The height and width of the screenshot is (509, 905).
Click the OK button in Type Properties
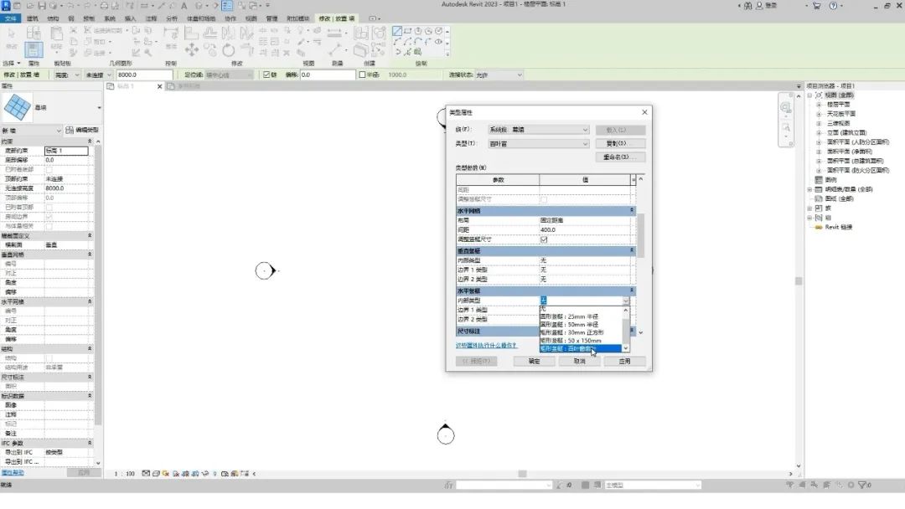pyautogui.click(x=535, y=362)
